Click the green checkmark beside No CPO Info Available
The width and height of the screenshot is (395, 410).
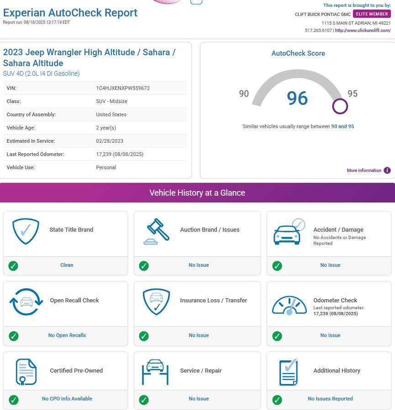14,400
